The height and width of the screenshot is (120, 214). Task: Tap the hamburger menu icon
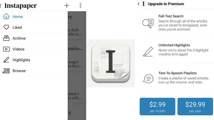click(1, 5)
